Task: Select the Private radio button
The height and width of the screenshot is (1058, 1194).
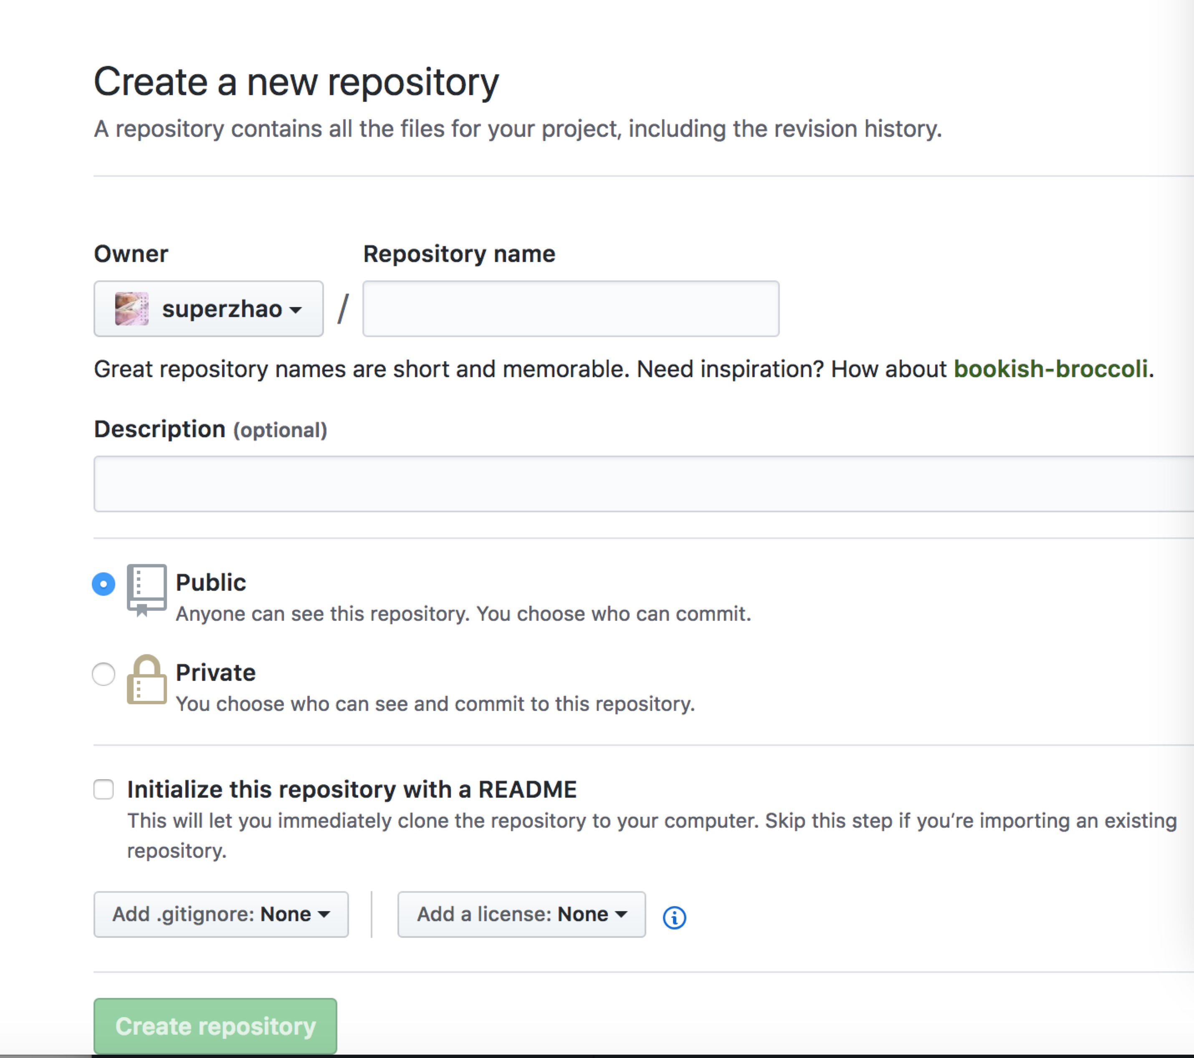Action: click(104, 674)
